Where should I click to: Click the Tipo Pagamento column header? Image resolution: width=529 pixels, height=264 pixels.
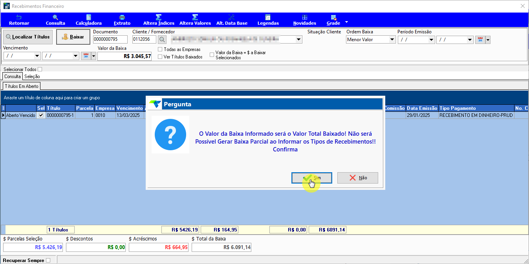[476, 108]
